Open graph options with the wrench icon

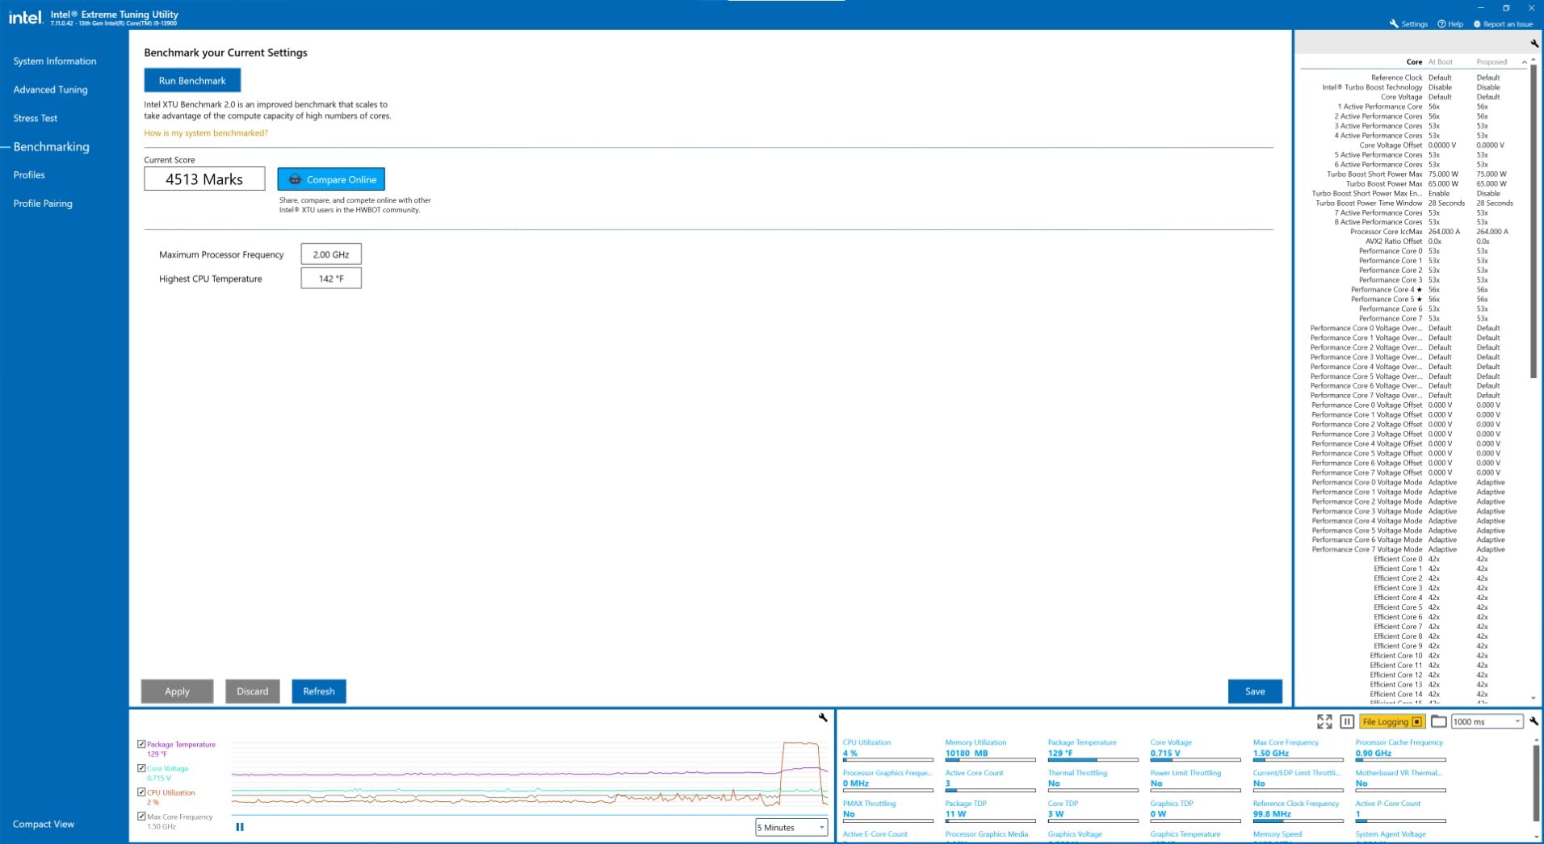point(823,717)
